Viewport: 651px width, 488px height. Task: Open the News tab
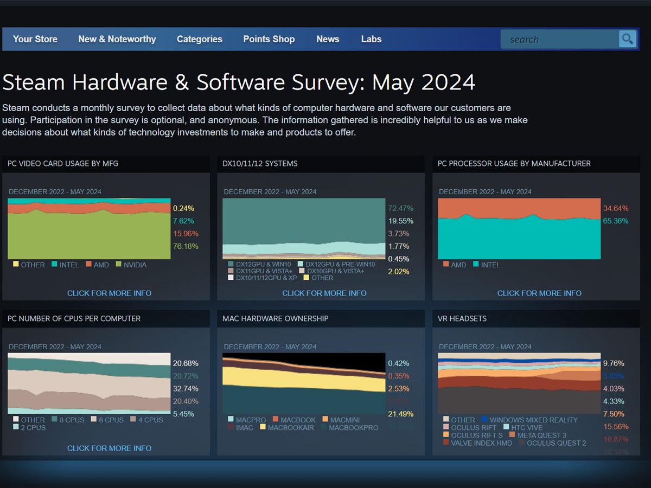[328, 39]
